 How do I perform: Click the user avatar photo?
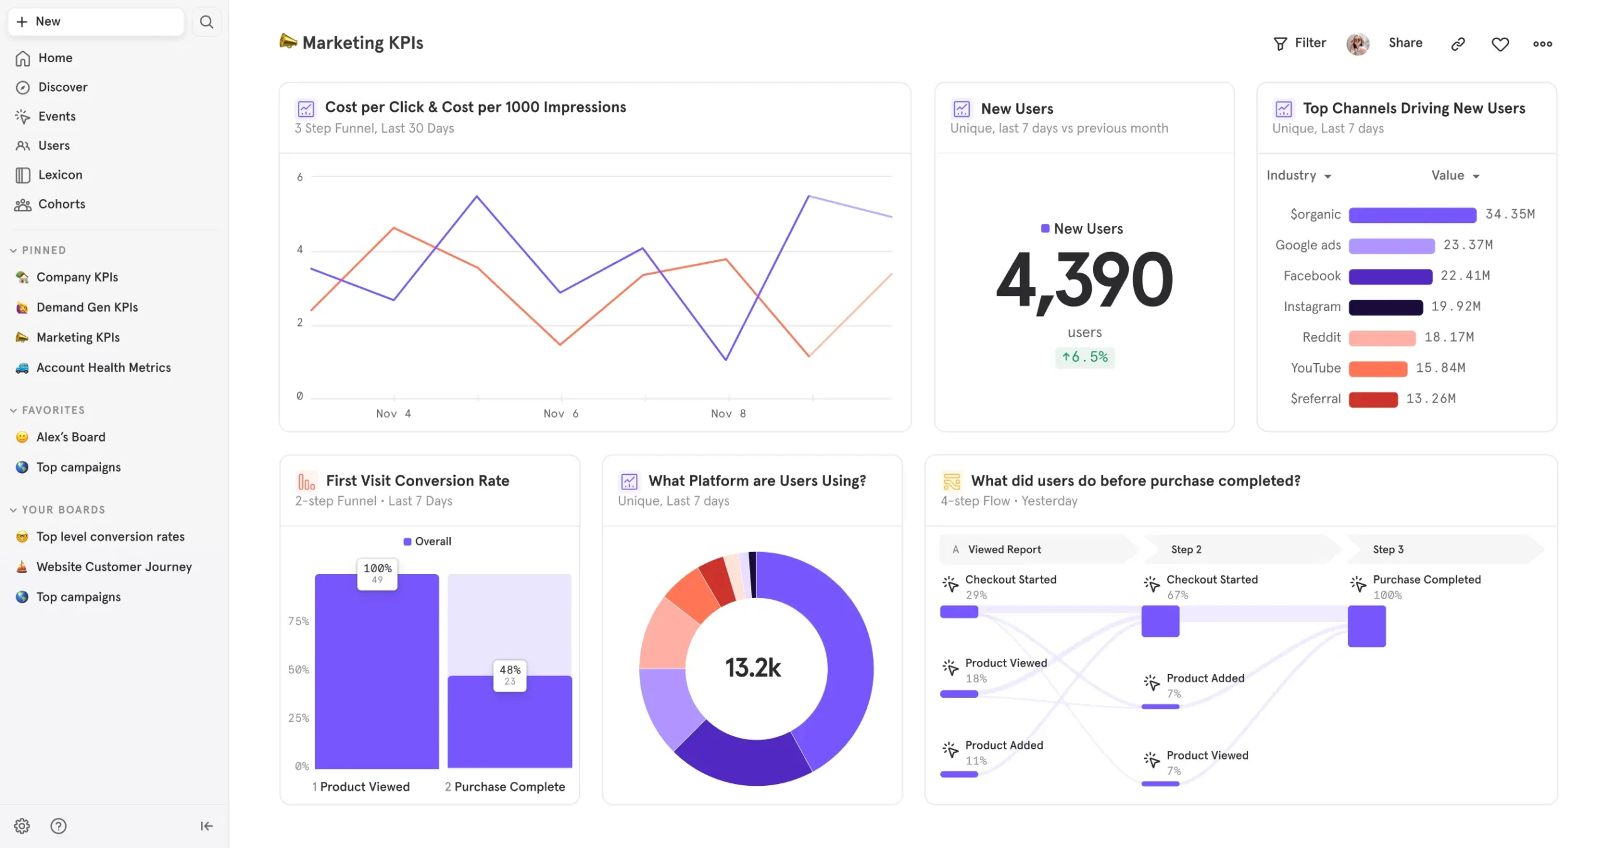coord(1357,43)
